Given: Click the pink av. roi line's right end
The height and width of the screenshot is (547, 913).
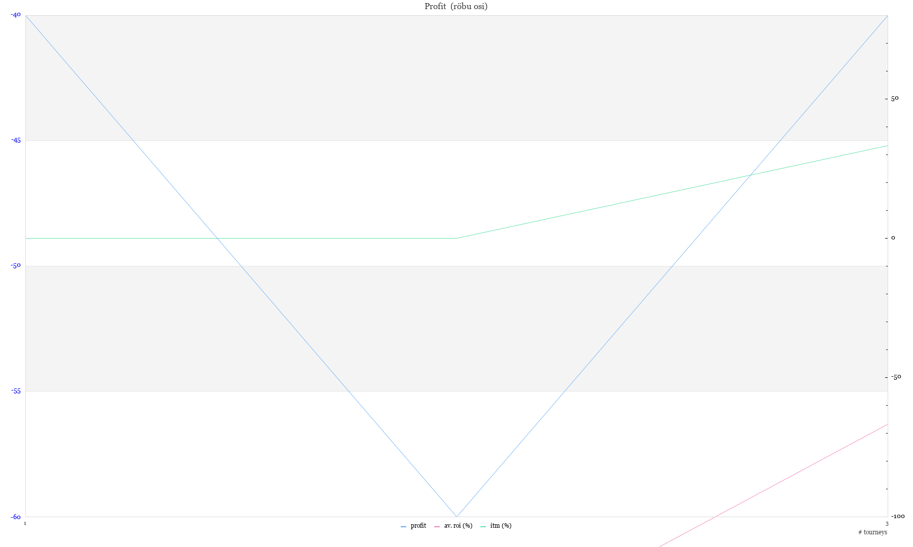Looking at the screenshot, I should point(887,424).
